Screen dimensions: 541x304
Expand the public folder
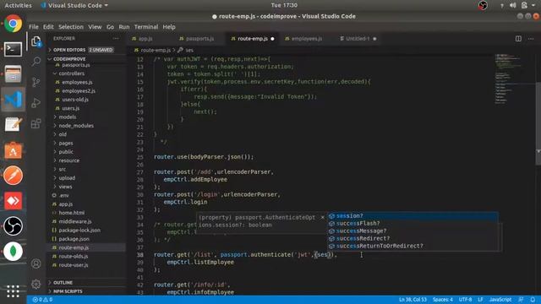coord(66,152)
